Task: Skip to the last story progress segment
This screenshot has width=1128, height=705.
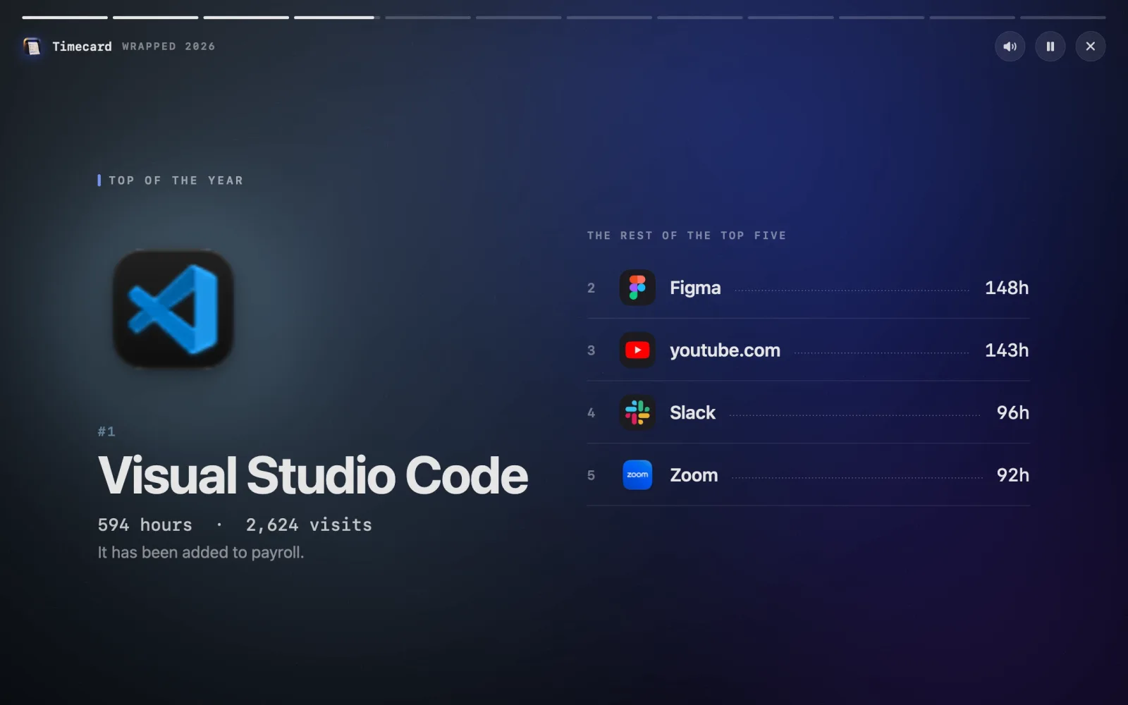Action: 1062,17
